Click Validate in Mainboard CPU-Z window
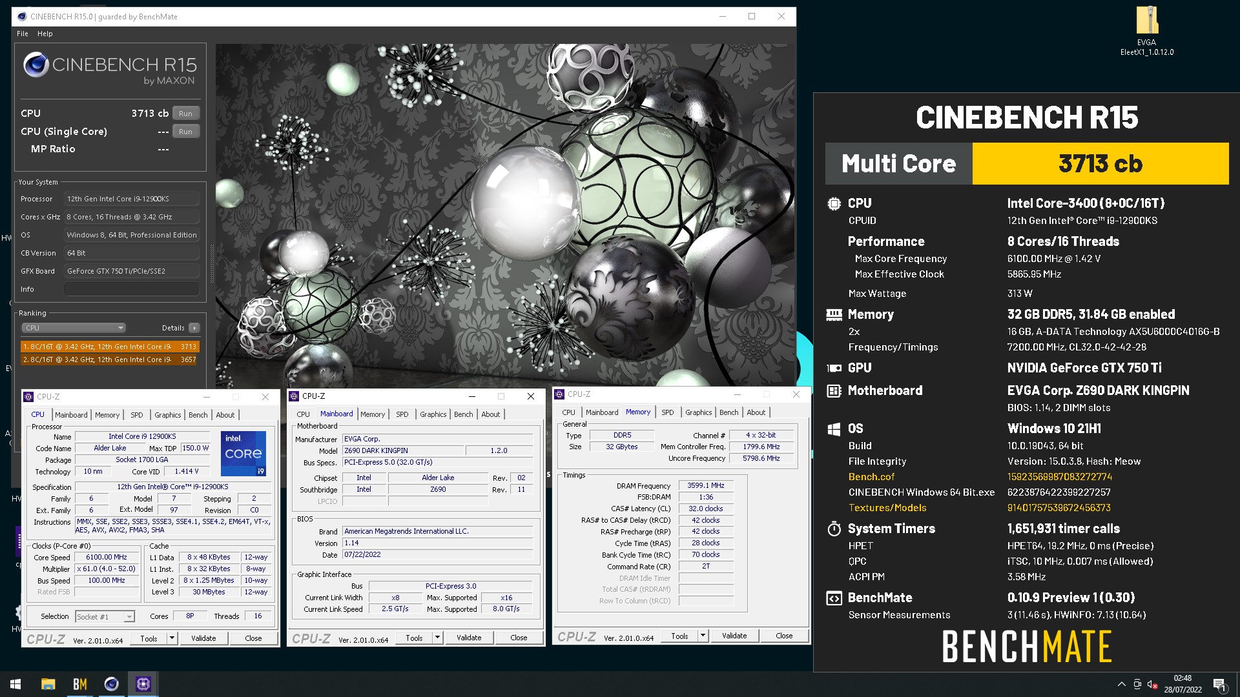The image size is (1240, 697). 469,638
